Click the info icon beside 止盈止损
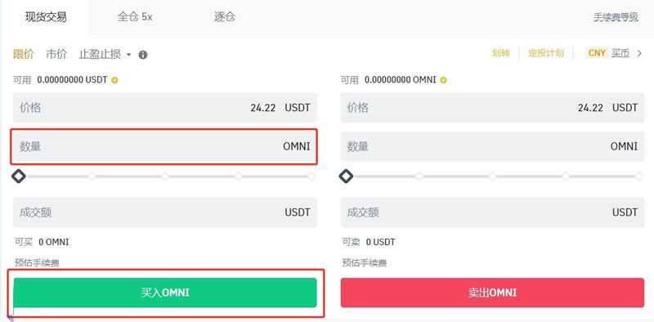This screenshot has width=654, height=322. click(x=143, y=55)
